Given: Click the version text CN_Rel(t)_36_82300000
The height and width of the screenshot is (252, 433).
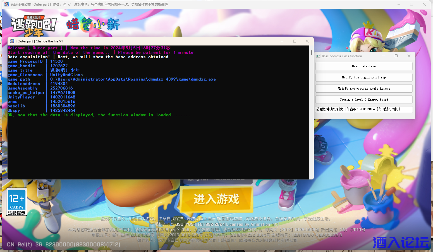Looking at the screenshot, I should point(64,244).
